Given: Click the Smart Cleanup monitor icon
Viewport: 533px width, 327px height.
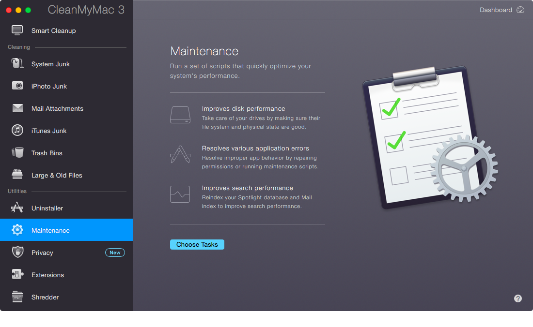Looking at the screenshot, I should pyautogui.click(x=17, y=30).
